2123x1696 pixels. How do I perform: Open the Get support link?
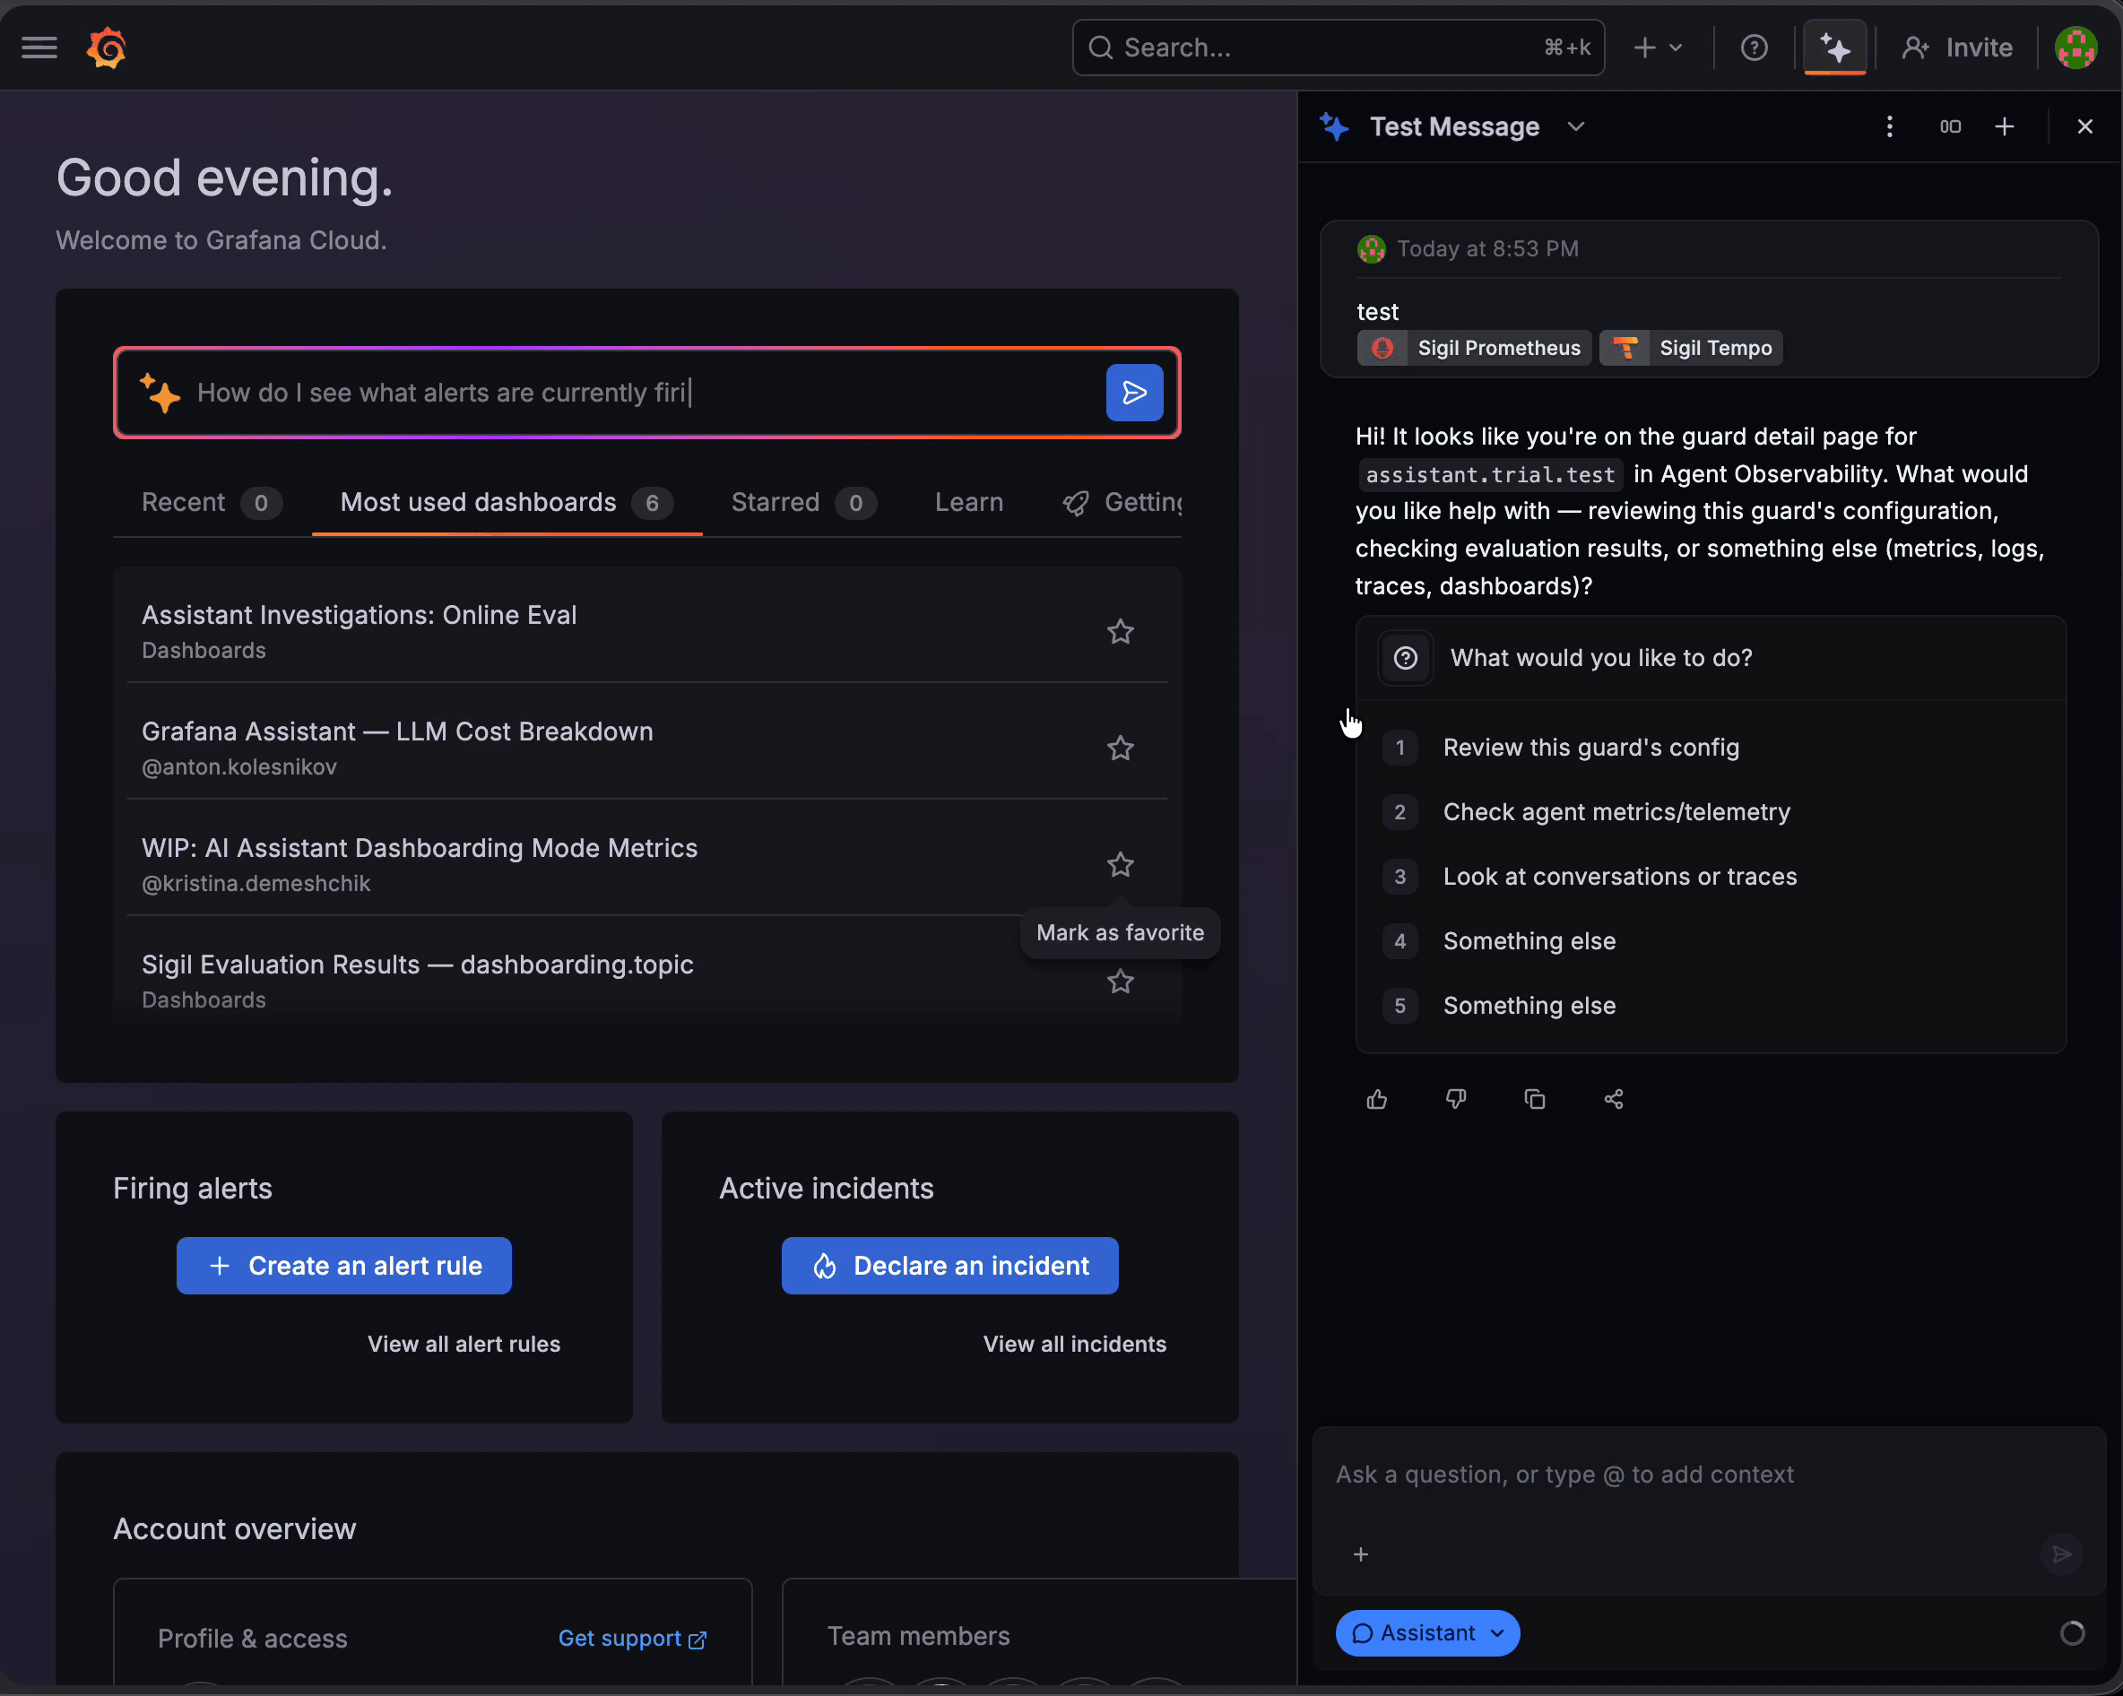click(x=632, y=1638)
